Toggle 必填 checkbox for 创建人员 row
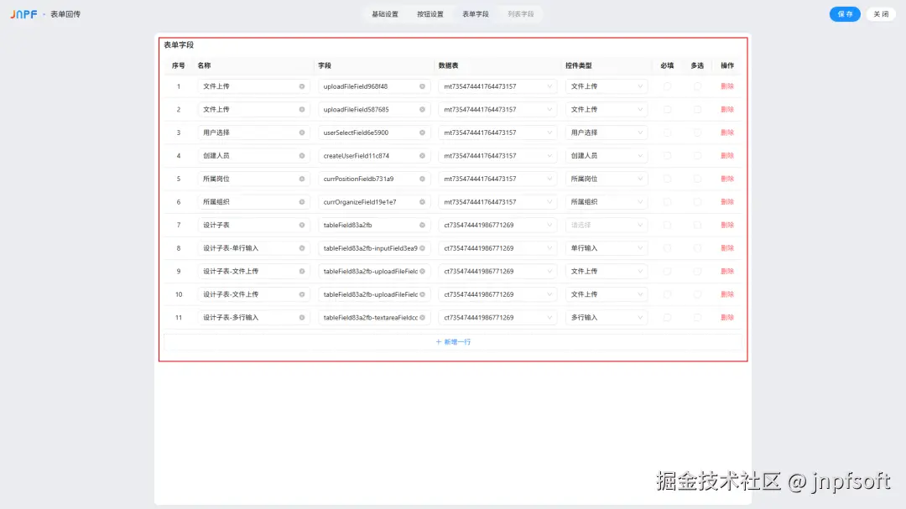This screenshot has height=509, width=906. pos(668,156)
